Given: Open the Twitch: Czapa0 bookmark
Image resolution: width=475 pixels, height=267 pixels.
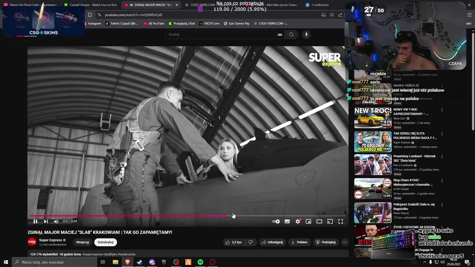Looking at the screenshot, I should click(x=122, y=23).
